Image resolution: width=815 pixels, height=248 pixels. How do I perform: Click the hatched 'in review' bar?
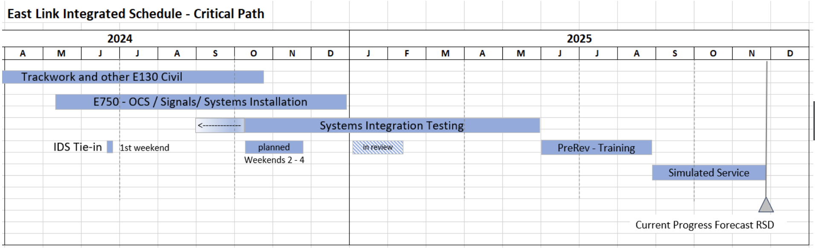pos(378,148)
